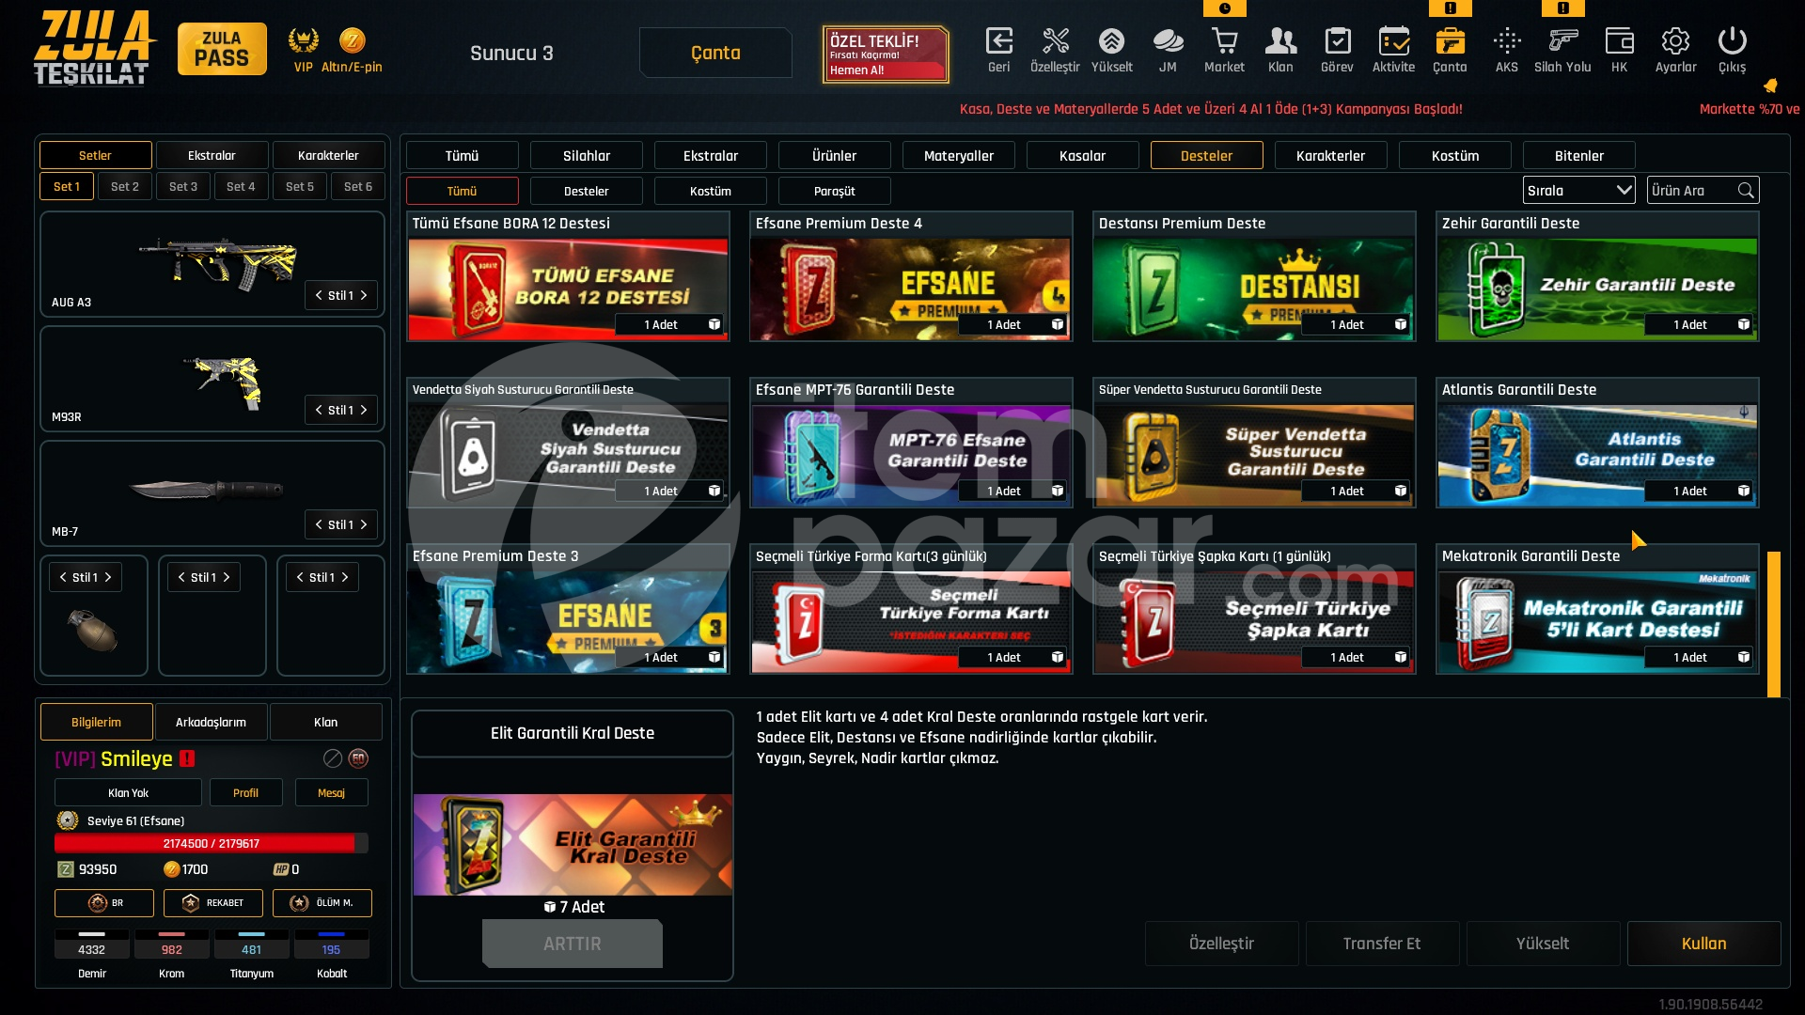
Task: Select the Atlantis Garantili Deste card
Action: (x=1597, y=443)
